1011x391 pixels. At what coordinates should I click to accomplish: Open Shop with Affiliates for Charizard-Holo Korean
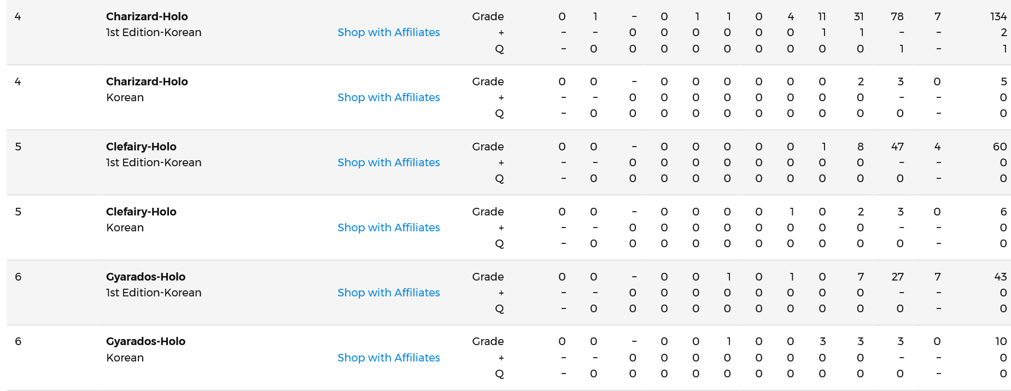coord(388,97)
